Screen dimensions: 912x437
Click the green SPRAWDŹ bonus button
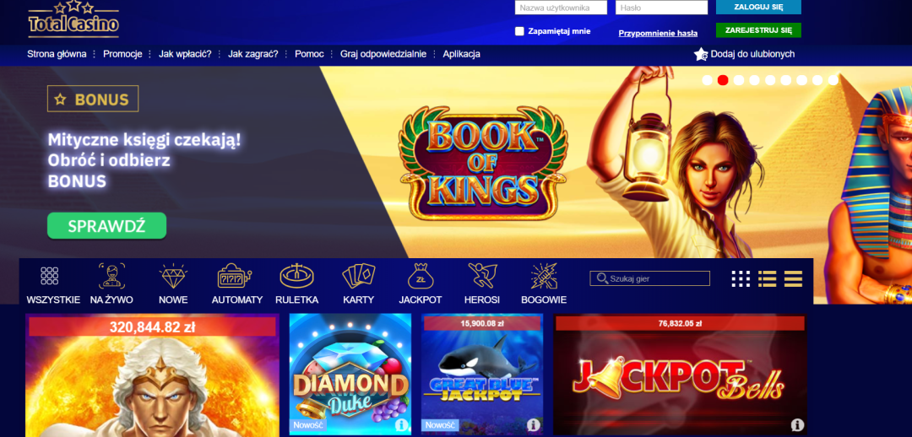(x=106, y=226)
